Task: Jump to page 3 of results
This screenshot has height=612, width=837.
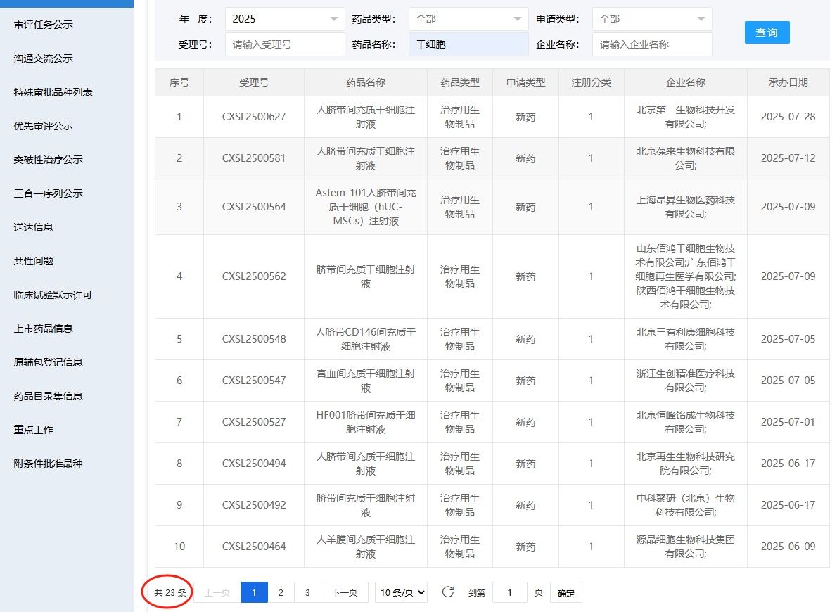Action: [x=307, y=593]
